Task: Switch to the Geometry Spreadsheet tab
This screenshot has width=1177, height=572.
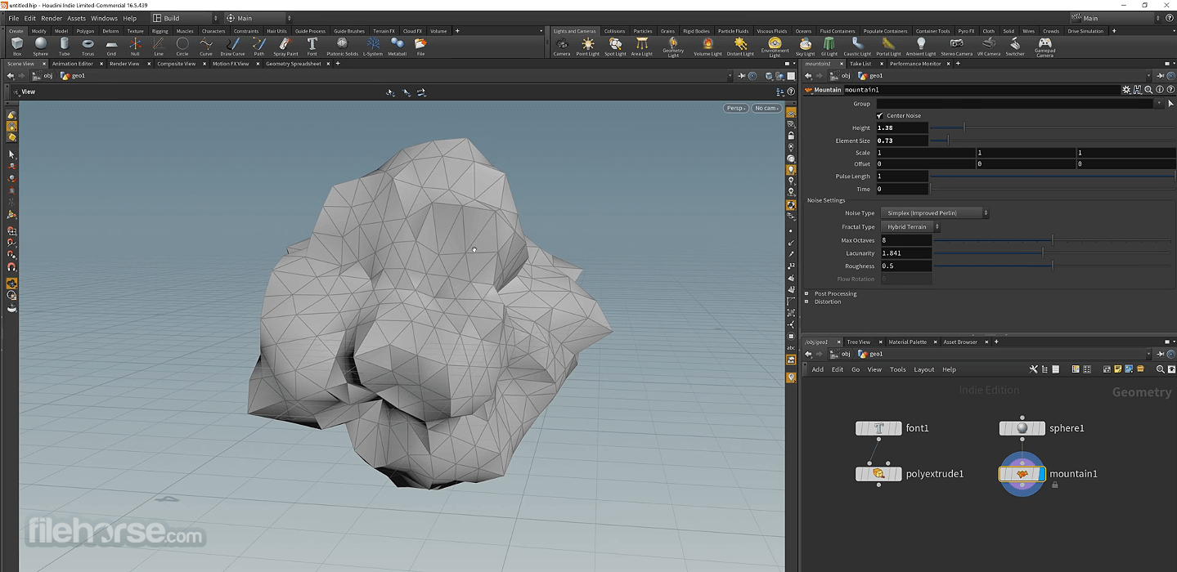Action: 293,64
